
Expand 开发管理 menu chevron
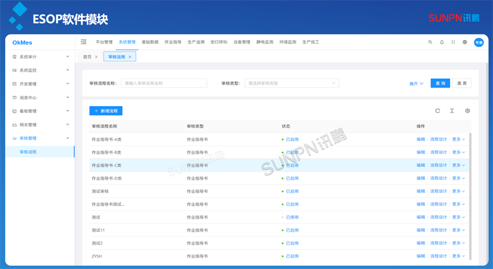pos(68,84)
